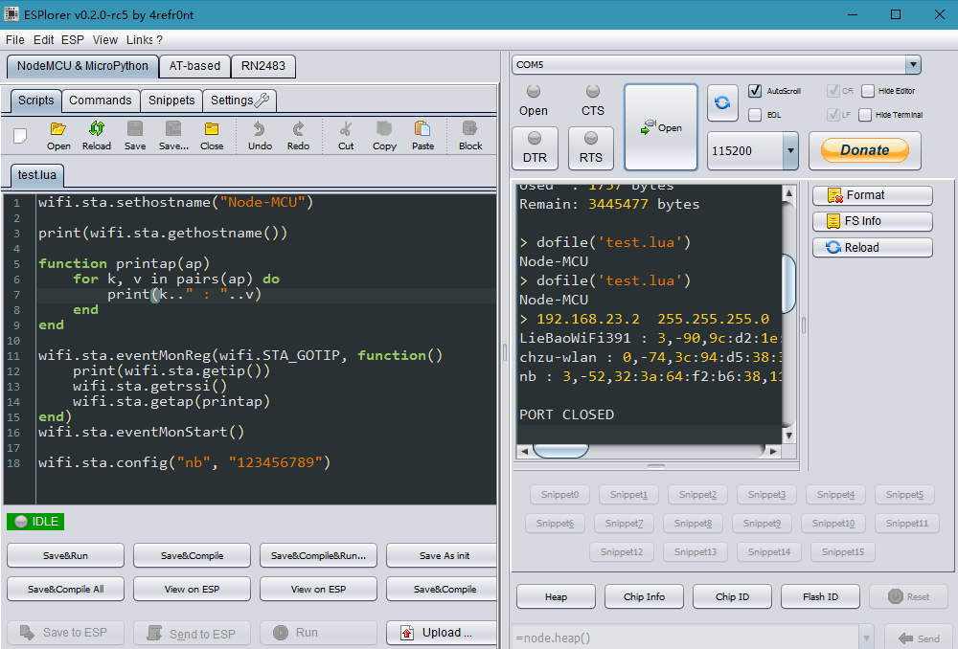This screenshot has width=958, height=649.
Task: Click the Save&Compile All button
Action: [x=65, y=589]
